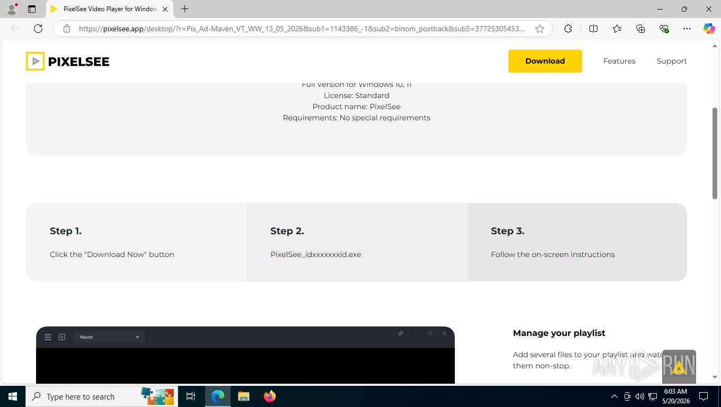
Task: Open Favorites list icon
Action: click(x=617, y=29)
